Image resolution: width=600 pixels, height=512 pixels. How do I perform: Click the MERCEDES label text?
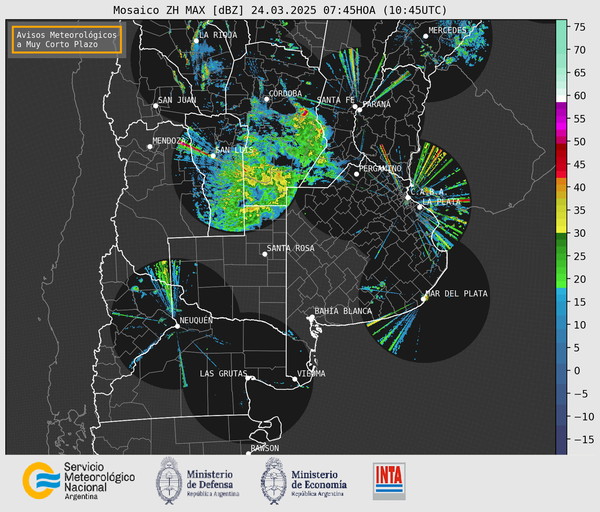(x=447, y=30)
